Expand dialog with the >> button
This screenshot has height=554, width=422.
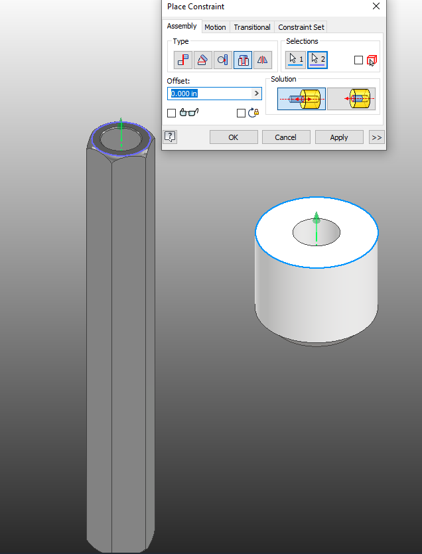pyautogui.click(x=377, y=137)
